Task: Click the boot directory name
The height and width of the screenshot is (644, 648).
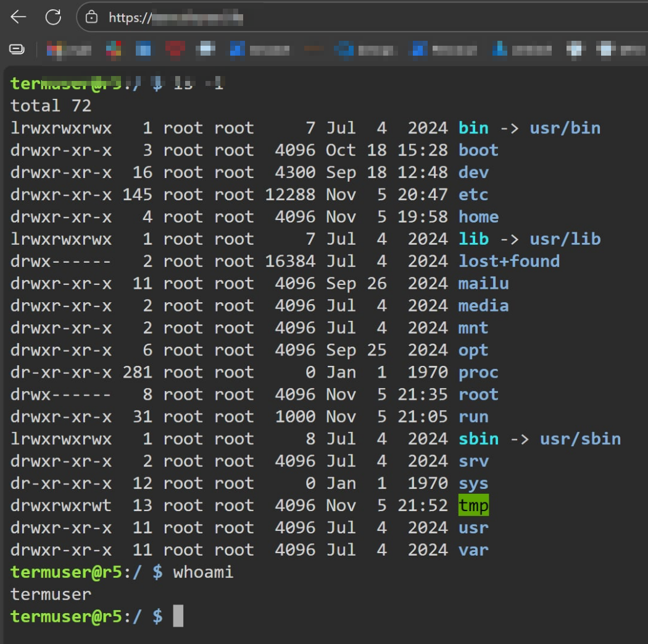Action: pos(478,150)
